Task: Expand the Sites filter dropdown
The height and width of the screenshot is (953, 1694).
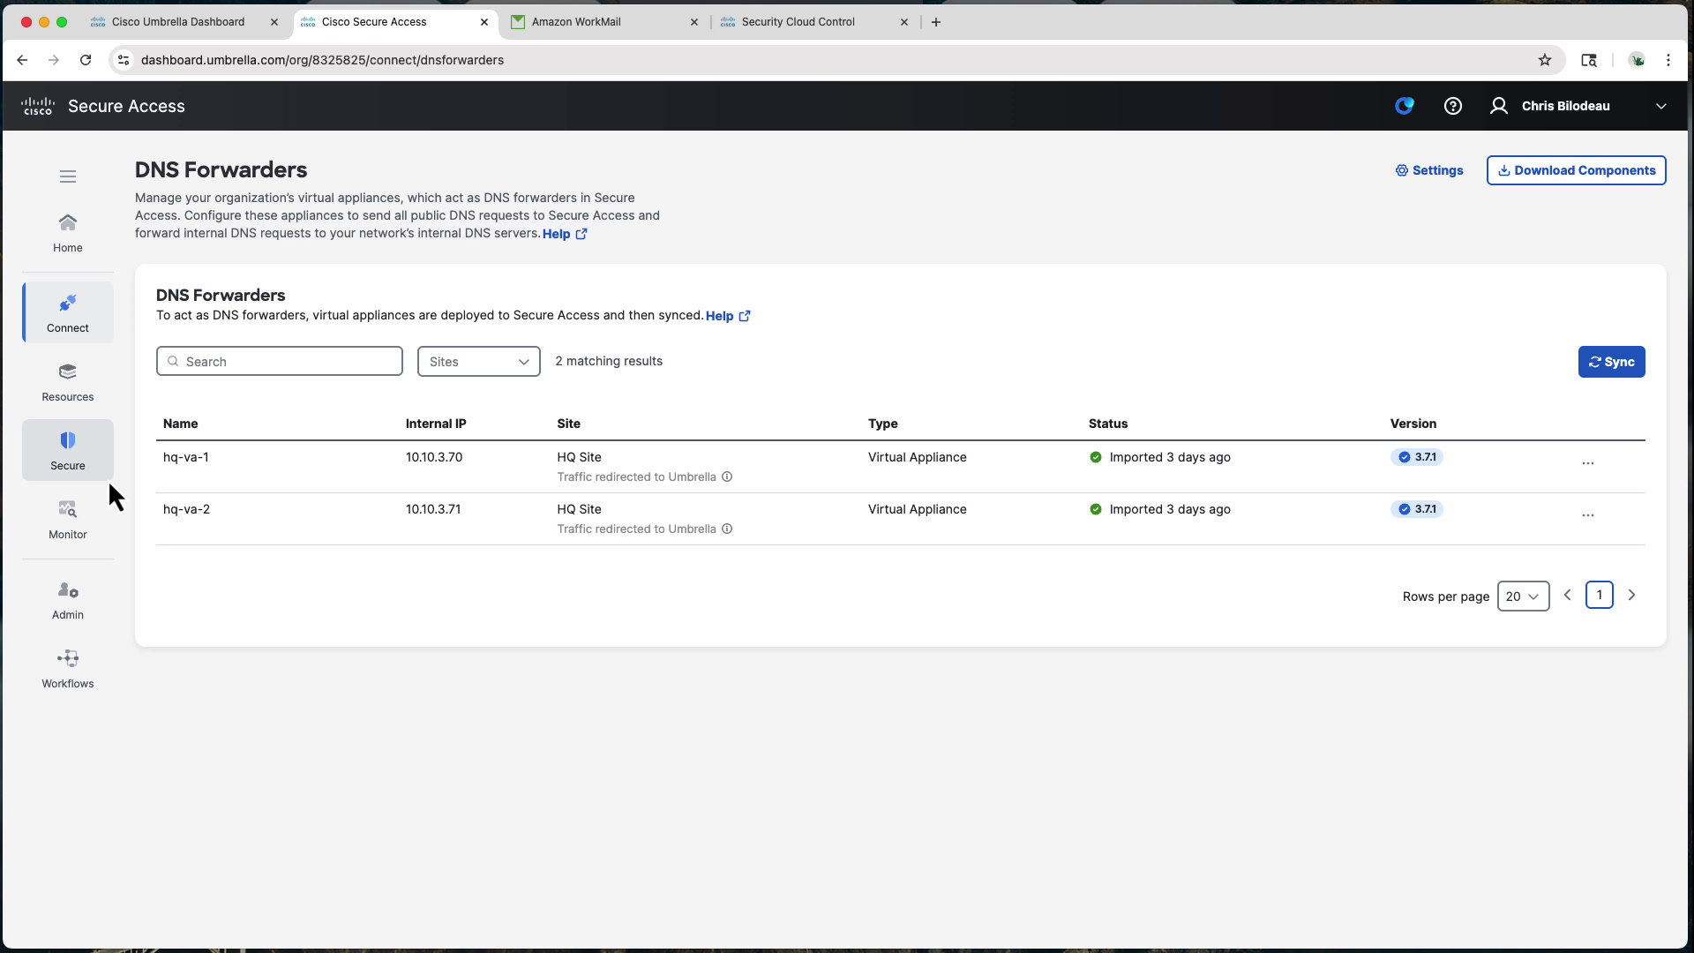Action: (479, 362)
